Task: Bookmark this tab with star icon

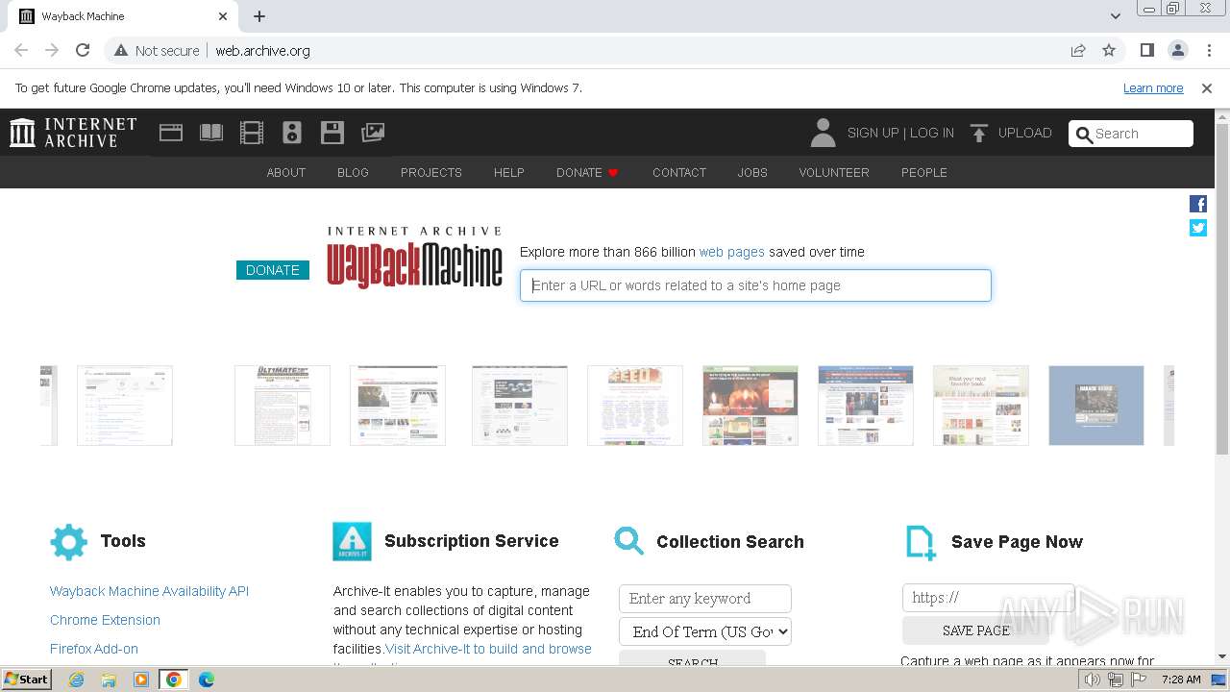Action: 1109,50
